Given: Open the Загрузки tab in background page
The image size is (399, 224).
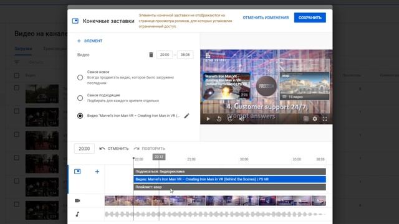Looking at the screenshot, I should pos(23,49).
